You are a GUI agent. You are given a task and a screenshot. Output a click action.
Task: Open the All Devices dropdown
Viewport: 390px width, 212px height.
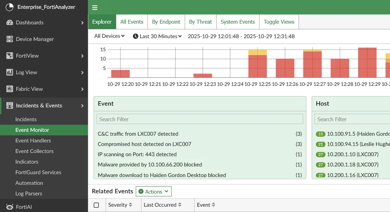(109, 36)
